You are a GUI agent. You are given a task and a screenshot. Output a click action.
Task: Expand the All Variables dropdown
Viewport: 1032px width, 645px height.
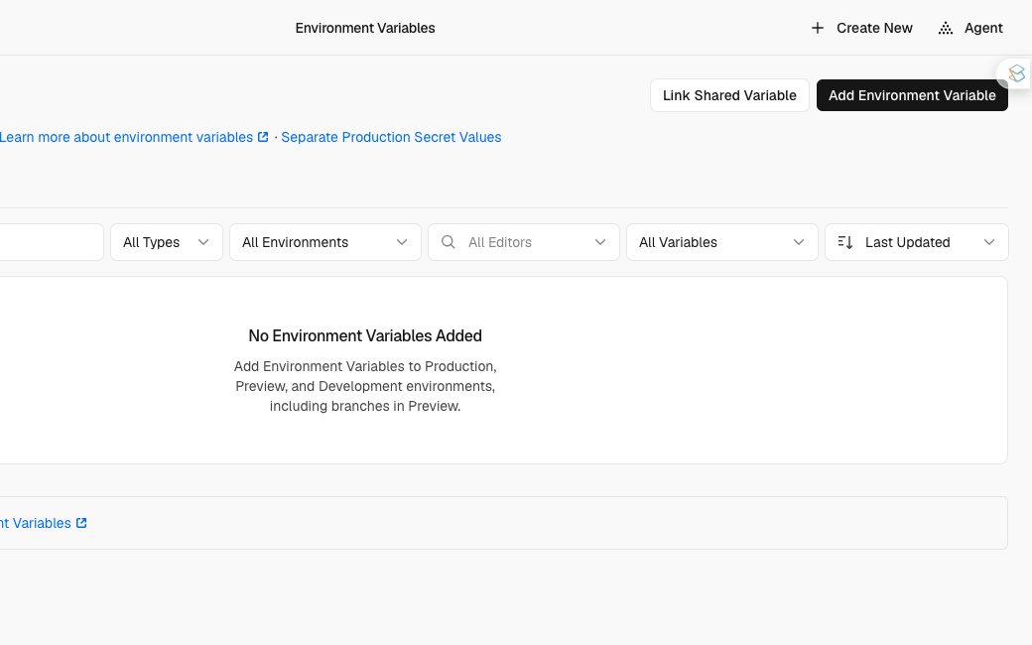(722, 242)
